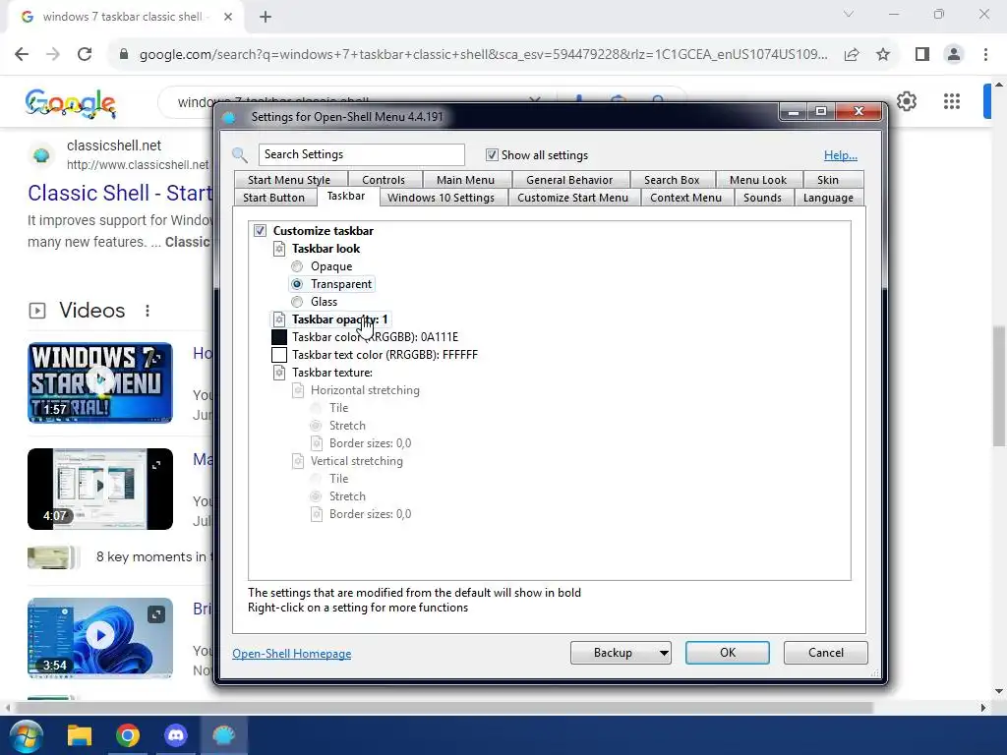This screenshot has height=755, width=1007.
Task: Open the Google apps grid
Action: pos(952,101)
